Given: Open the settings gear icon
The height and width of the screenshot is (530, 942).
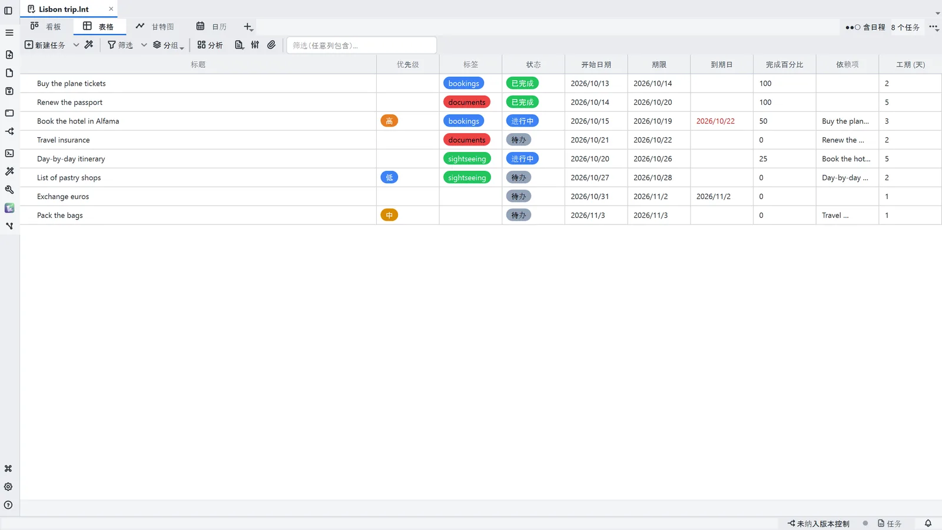Looking at the screenshot, I should 8,487.
